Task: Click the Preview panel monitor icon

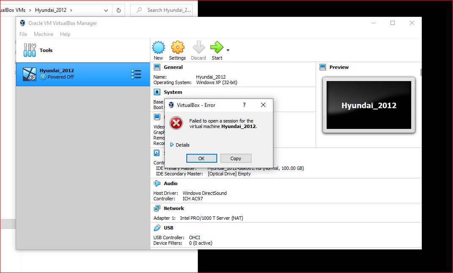Action: pos(323,67)
